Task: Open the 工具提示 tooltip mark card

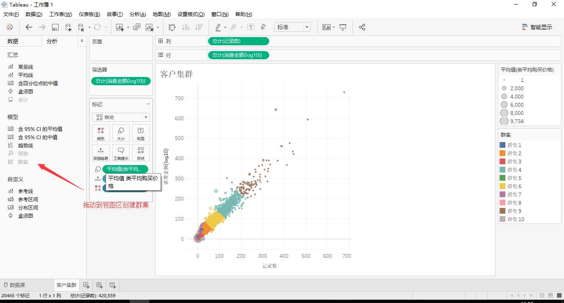Action: point(121,153)
